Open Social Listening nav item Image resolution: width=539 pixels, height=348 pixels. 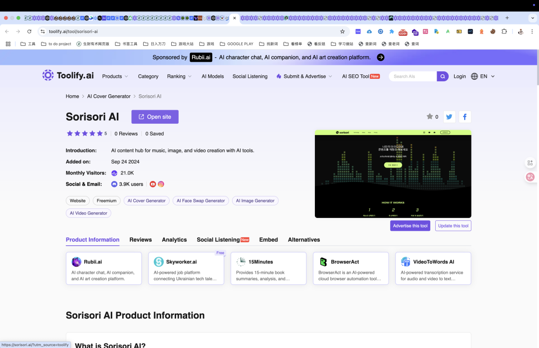point(250,76)
